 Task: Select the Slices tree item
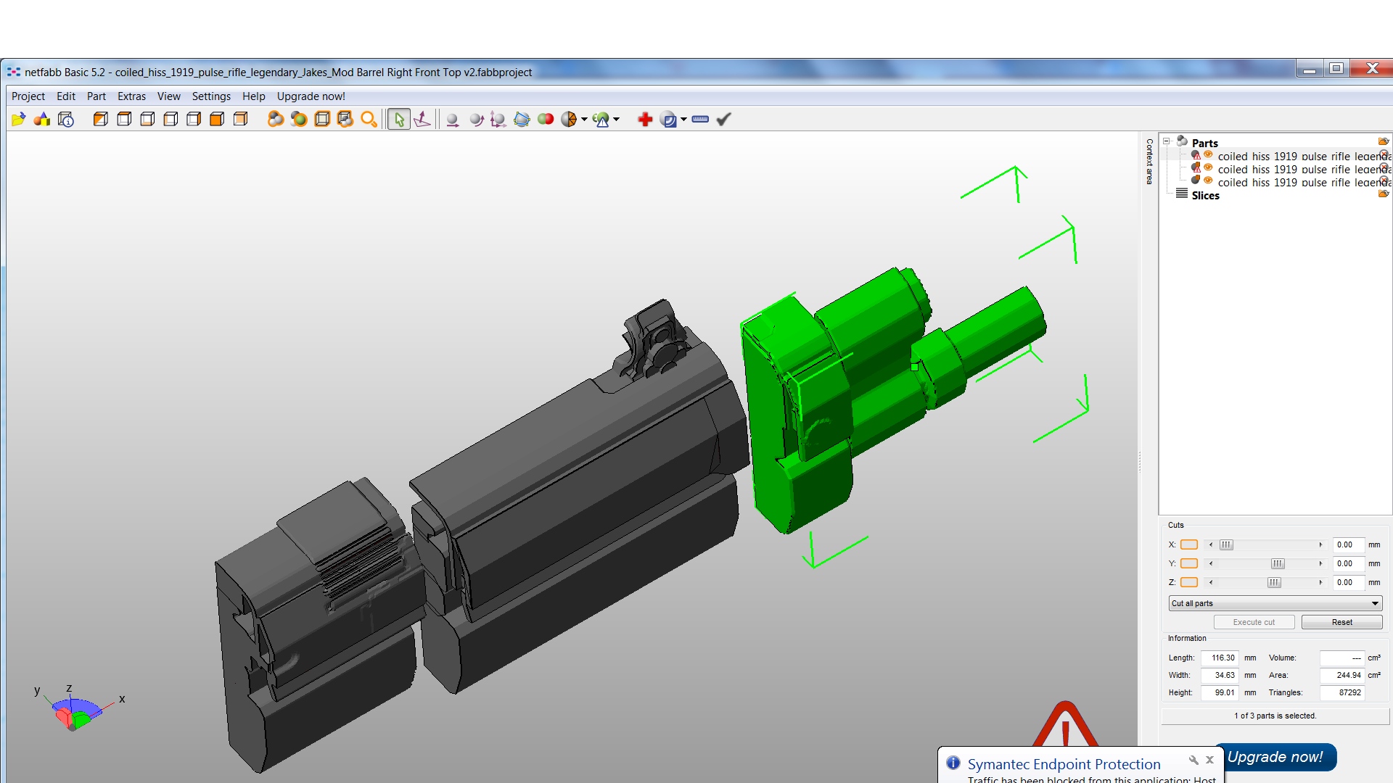pos(1205,196)
